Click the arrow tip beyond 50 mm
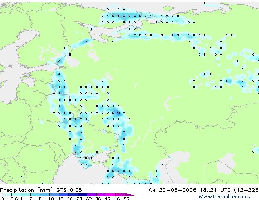 pyautogui.click(x=129, y=195)
